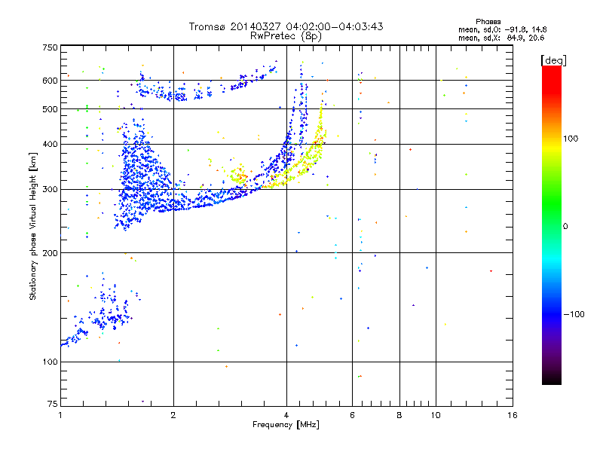Image resolution: width=603 pixels, height=452 pixels.
Task: Click the y-axis tick label '600'
Action: [x=50, y=81]
